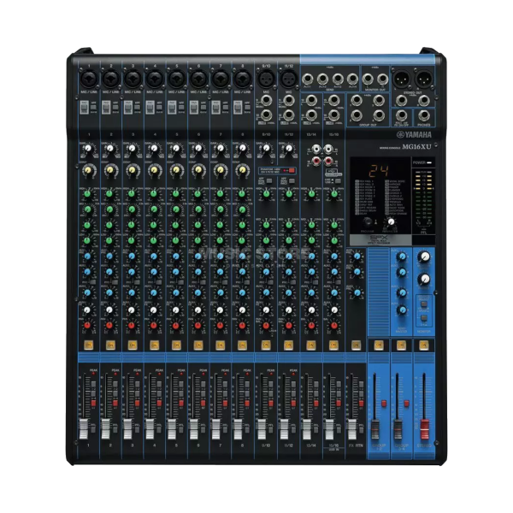Image resolution: width=513 pixels, height=513 pixels.
Task: Click channel 8 yellow COMP knob
Action: (x=243, y=170)
